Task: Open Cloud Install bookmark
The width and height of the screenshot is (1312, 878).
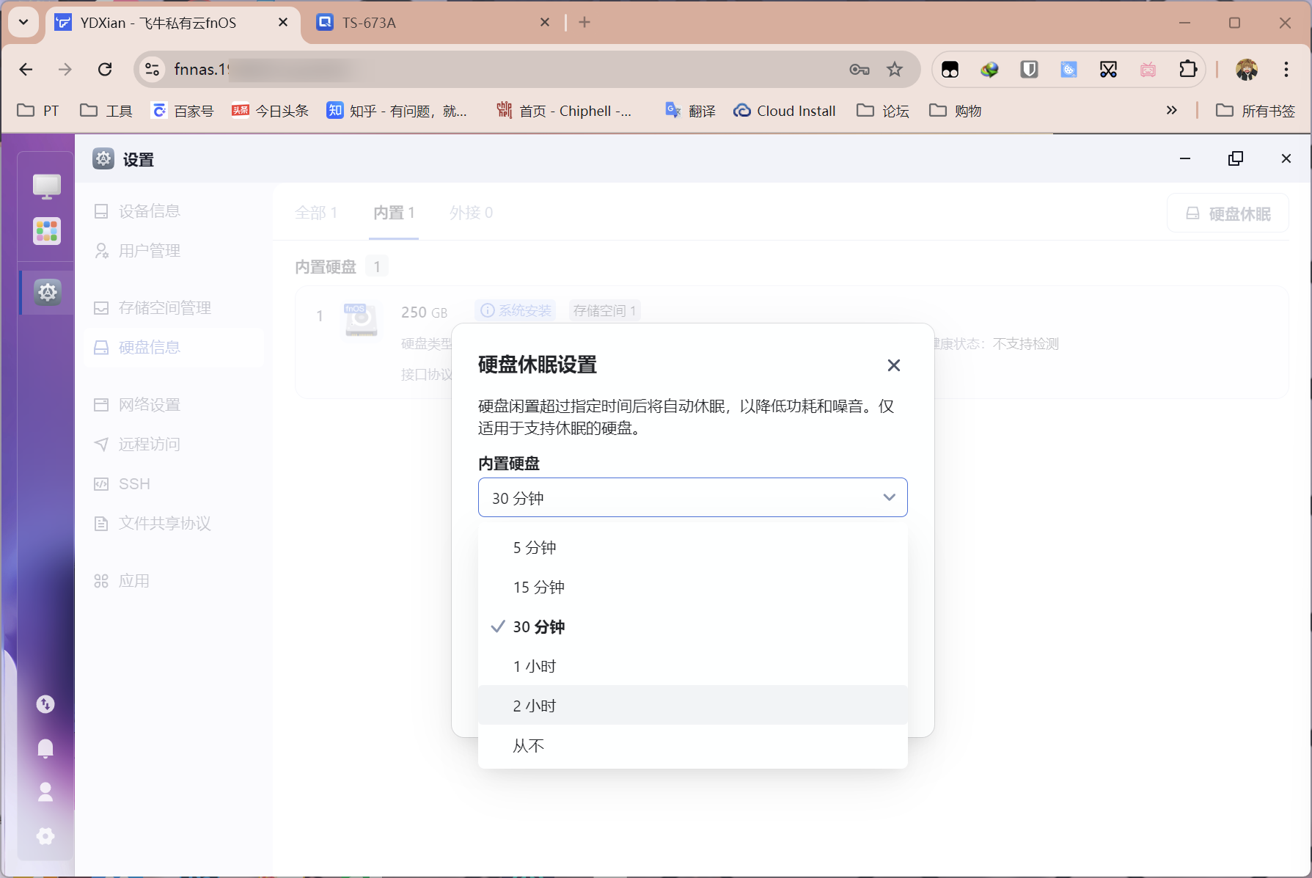Action: pos(785,111)
